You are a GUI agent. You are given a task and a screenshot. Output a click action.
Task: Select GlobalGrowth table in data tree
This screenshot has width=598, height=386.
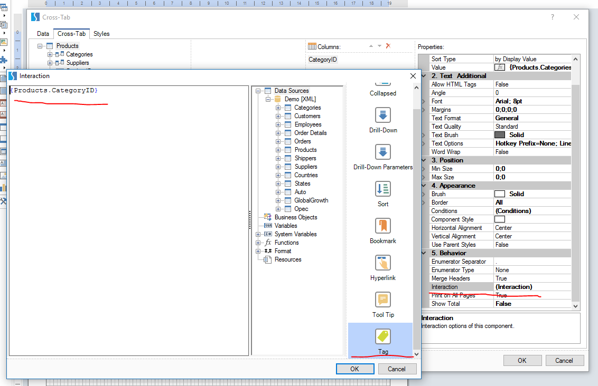[311, 200]
